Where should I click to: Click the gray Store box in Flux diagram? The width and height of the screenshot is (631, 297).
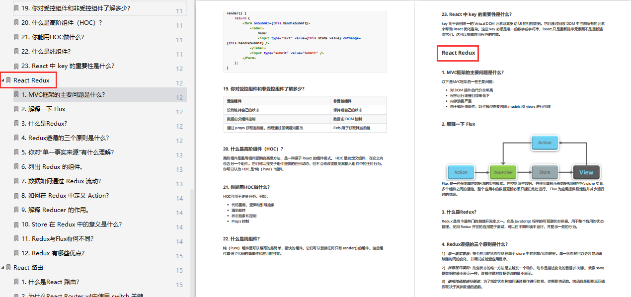[x=545, y=172]
